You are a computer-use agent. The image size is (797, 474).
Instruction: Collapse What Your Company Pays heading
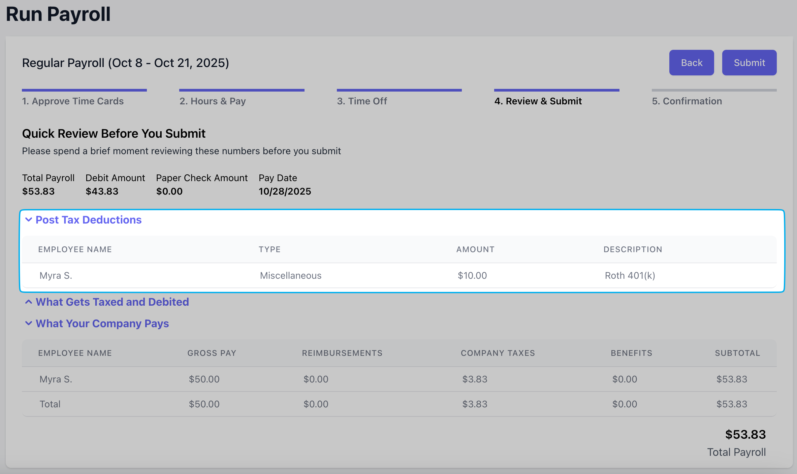pyautogui.click(x=102, y=324)
